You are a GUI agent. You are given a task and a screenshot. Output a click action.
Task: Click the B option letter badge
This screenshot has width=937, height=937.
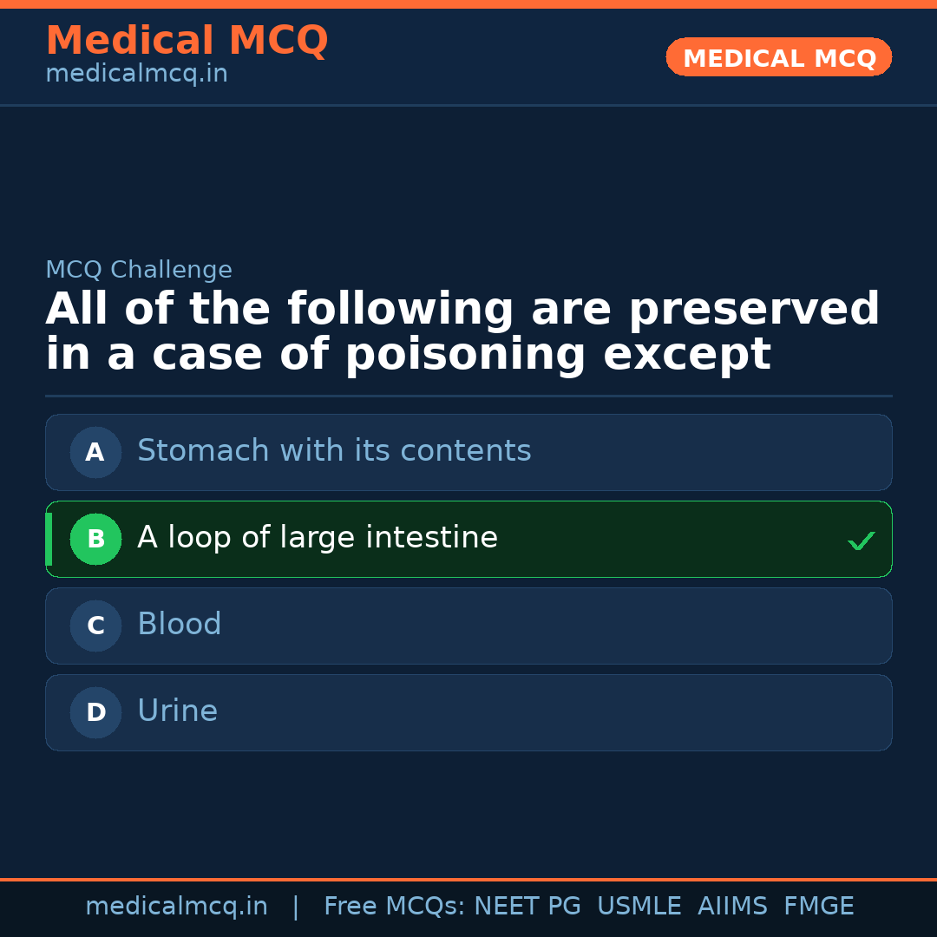coord(95,539)
